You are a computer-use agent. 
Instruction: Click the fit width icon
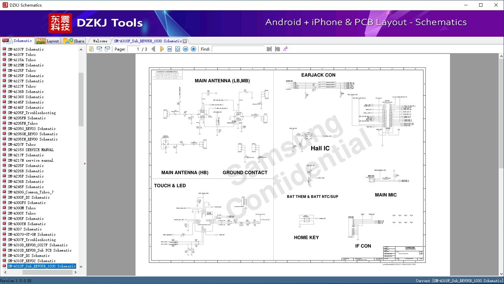coord(170,49)
